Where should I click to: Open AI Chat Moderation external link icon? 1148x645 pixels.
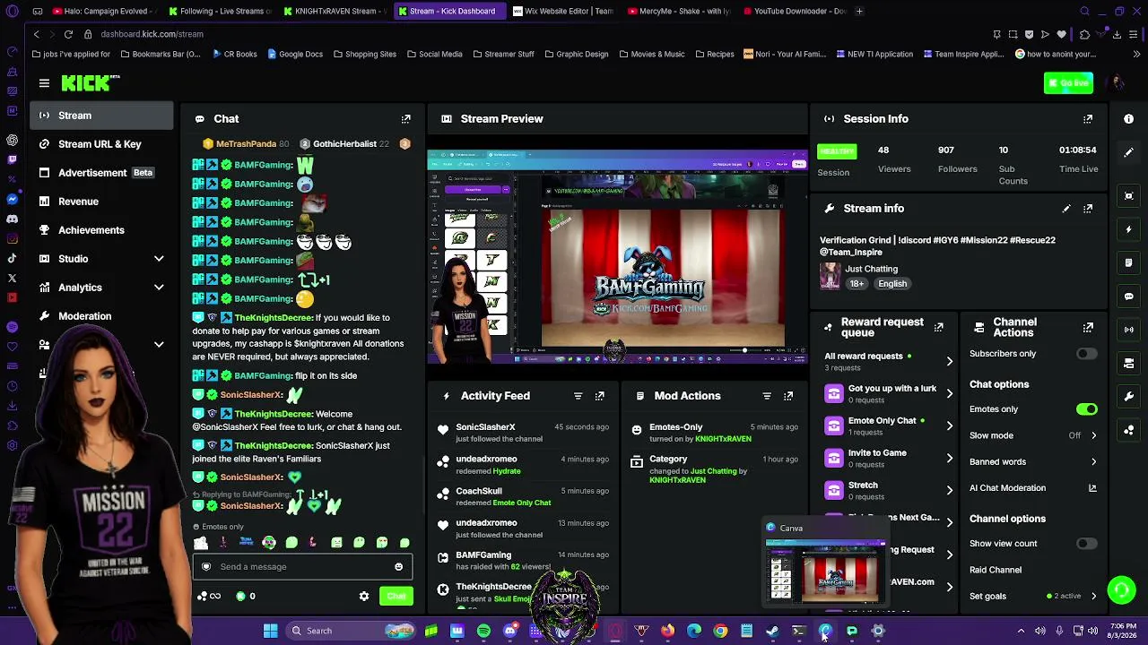pyautogui.click(x=1092, y=488)
